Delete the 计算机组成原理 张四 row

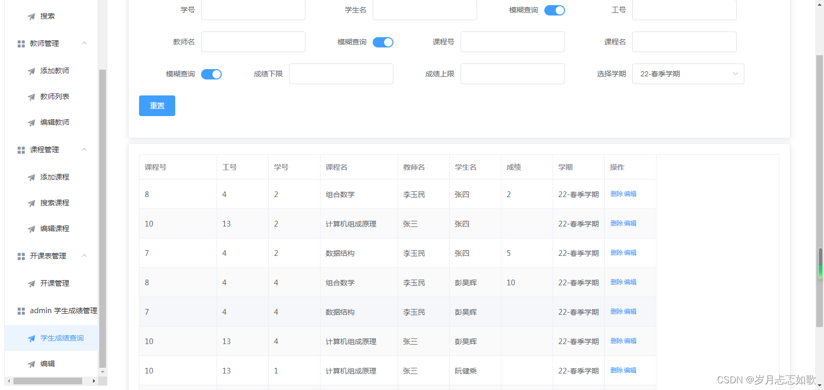617,223
